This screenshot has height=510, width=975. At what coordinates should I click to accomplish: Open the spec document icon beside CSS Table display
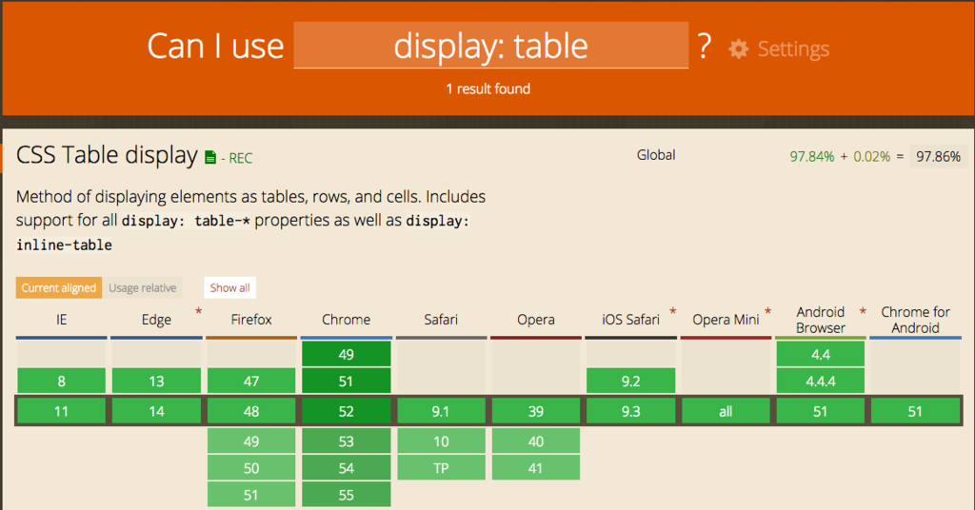(x=210, y=158)
